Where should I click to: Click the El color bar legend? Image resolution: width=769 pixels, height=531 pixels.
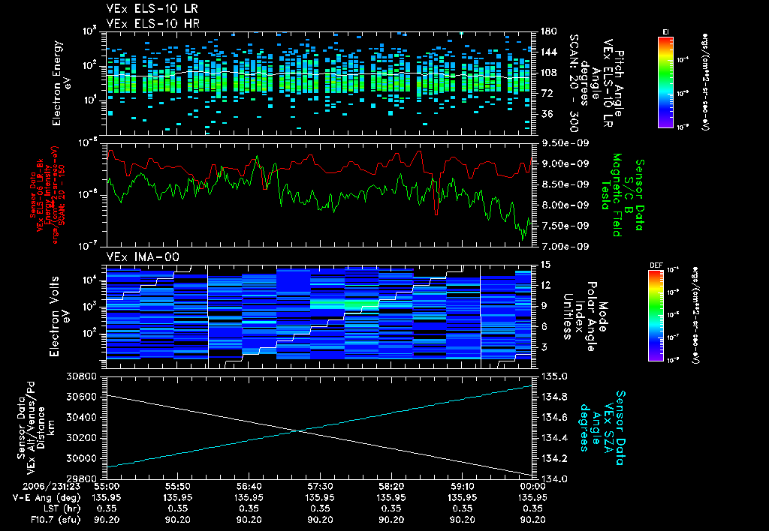[x=665, y=82]
